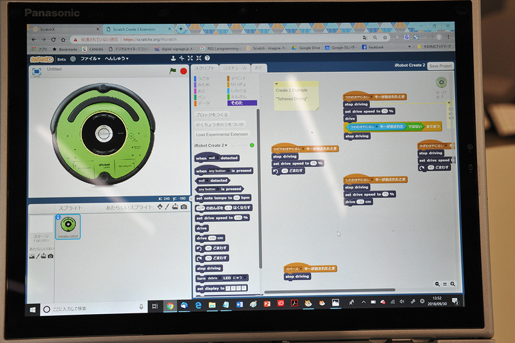Screen dimensions: 515x343
Task: Choose new sprite from library icon
Action: 160,207
